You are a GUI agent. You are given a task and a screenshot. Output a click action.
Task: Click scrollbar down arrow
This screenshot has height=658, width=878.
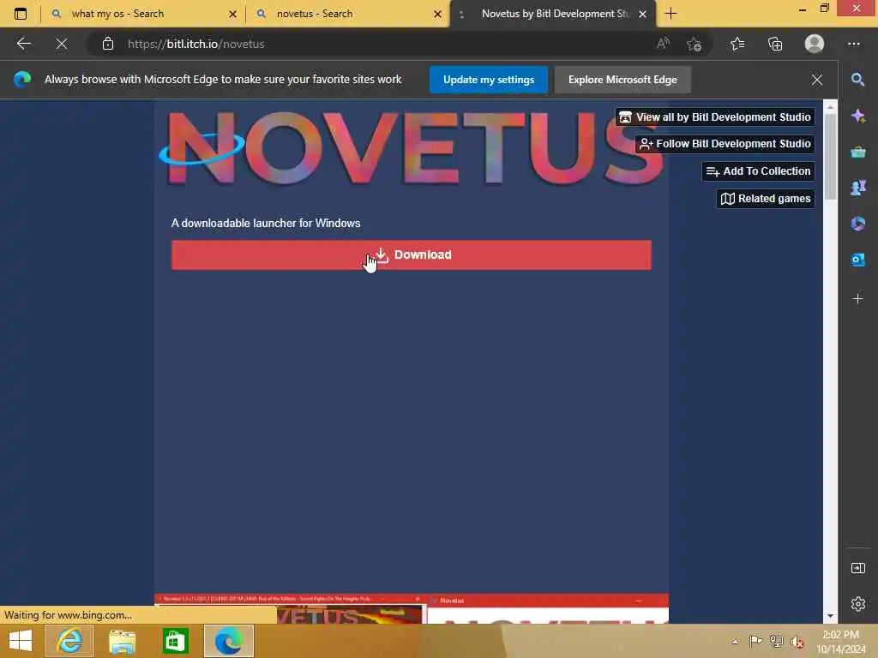coord(830,616)
